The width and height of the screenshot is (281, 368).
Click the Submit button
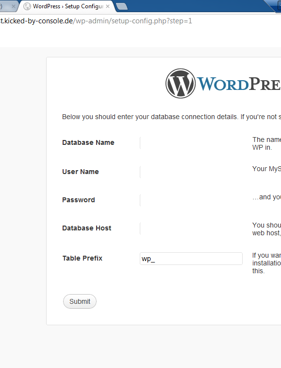80,301
